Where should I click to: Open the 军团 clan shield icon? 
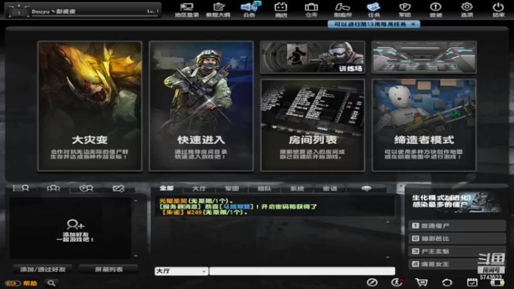(405, 10)
